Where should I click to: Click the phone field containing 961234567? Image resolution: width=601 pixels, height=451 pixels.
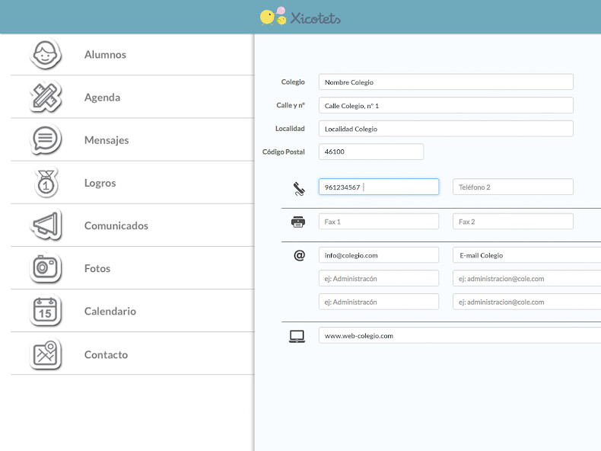click(x=379, y=187)
